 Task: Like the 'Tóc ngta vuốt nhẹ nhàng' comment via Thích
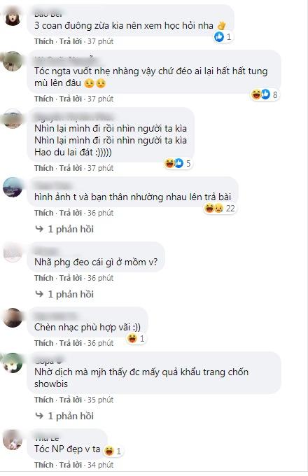[43, 99]
